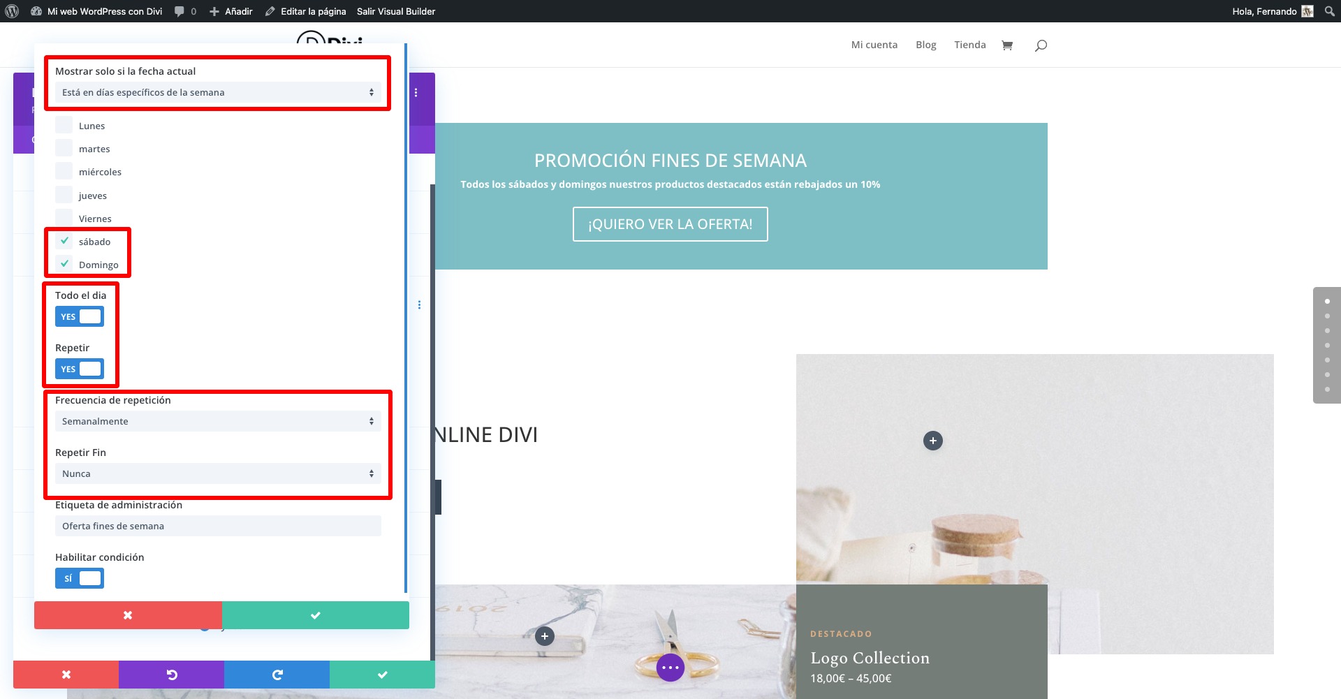
Task: Toggle the Todo el dia switch
Action: pyautogui.click(x=80, y=316)
